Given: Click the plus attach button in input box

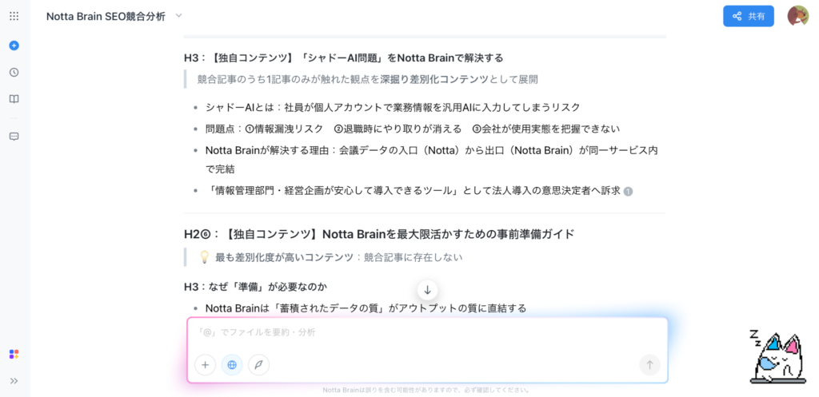Looking at the screenshot, I should (206, 365).
